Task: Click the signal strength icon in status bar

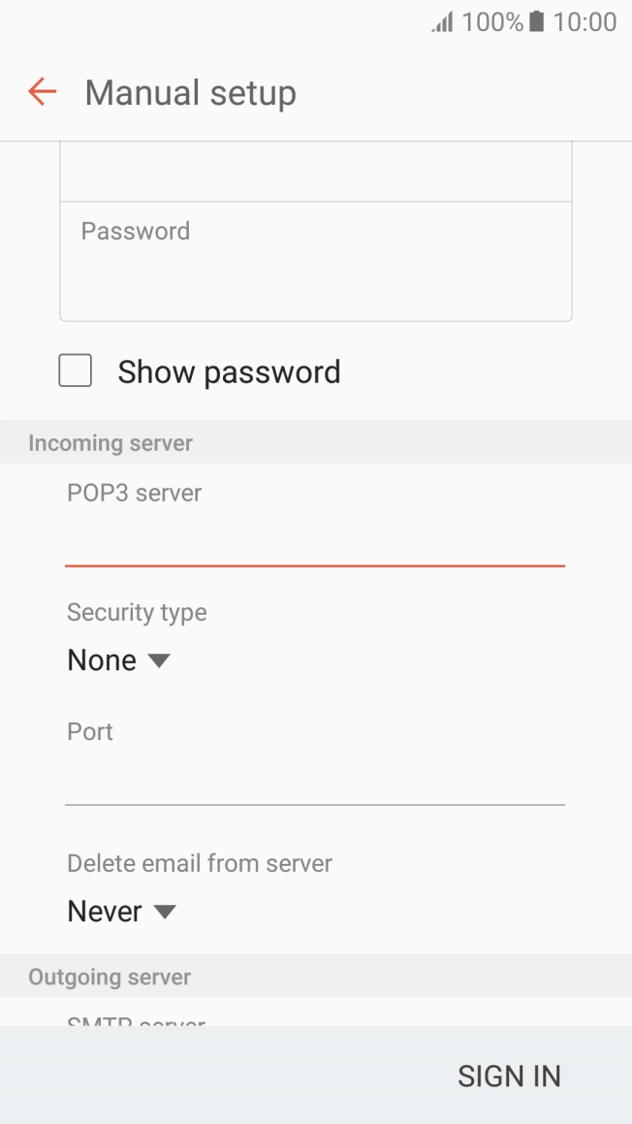Action: tap(441, 21)
